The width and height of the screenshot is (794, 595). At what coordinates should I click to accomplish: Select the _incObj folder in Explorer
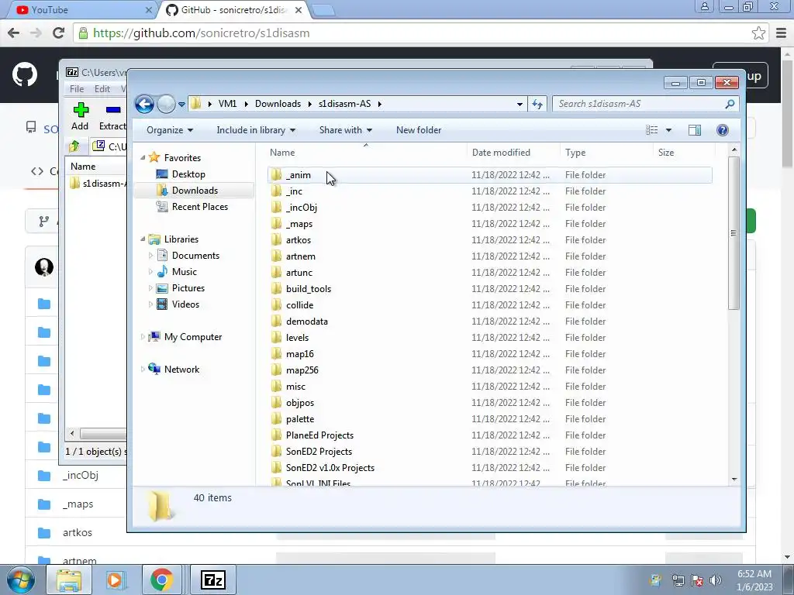302,208
